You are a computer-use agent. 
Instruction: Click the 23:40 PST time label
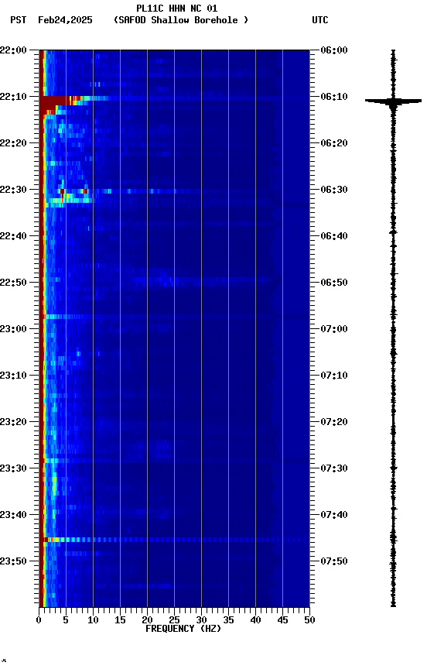pyautogui.click(x=13, y=515)
